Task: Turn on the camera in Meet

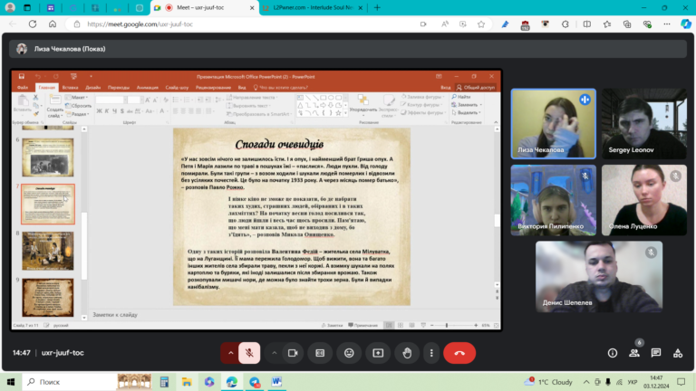Action: pyautogui.click(x=293, y=353)
